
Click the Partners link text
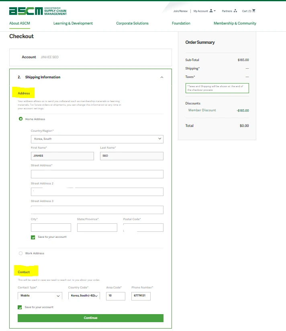227,11
